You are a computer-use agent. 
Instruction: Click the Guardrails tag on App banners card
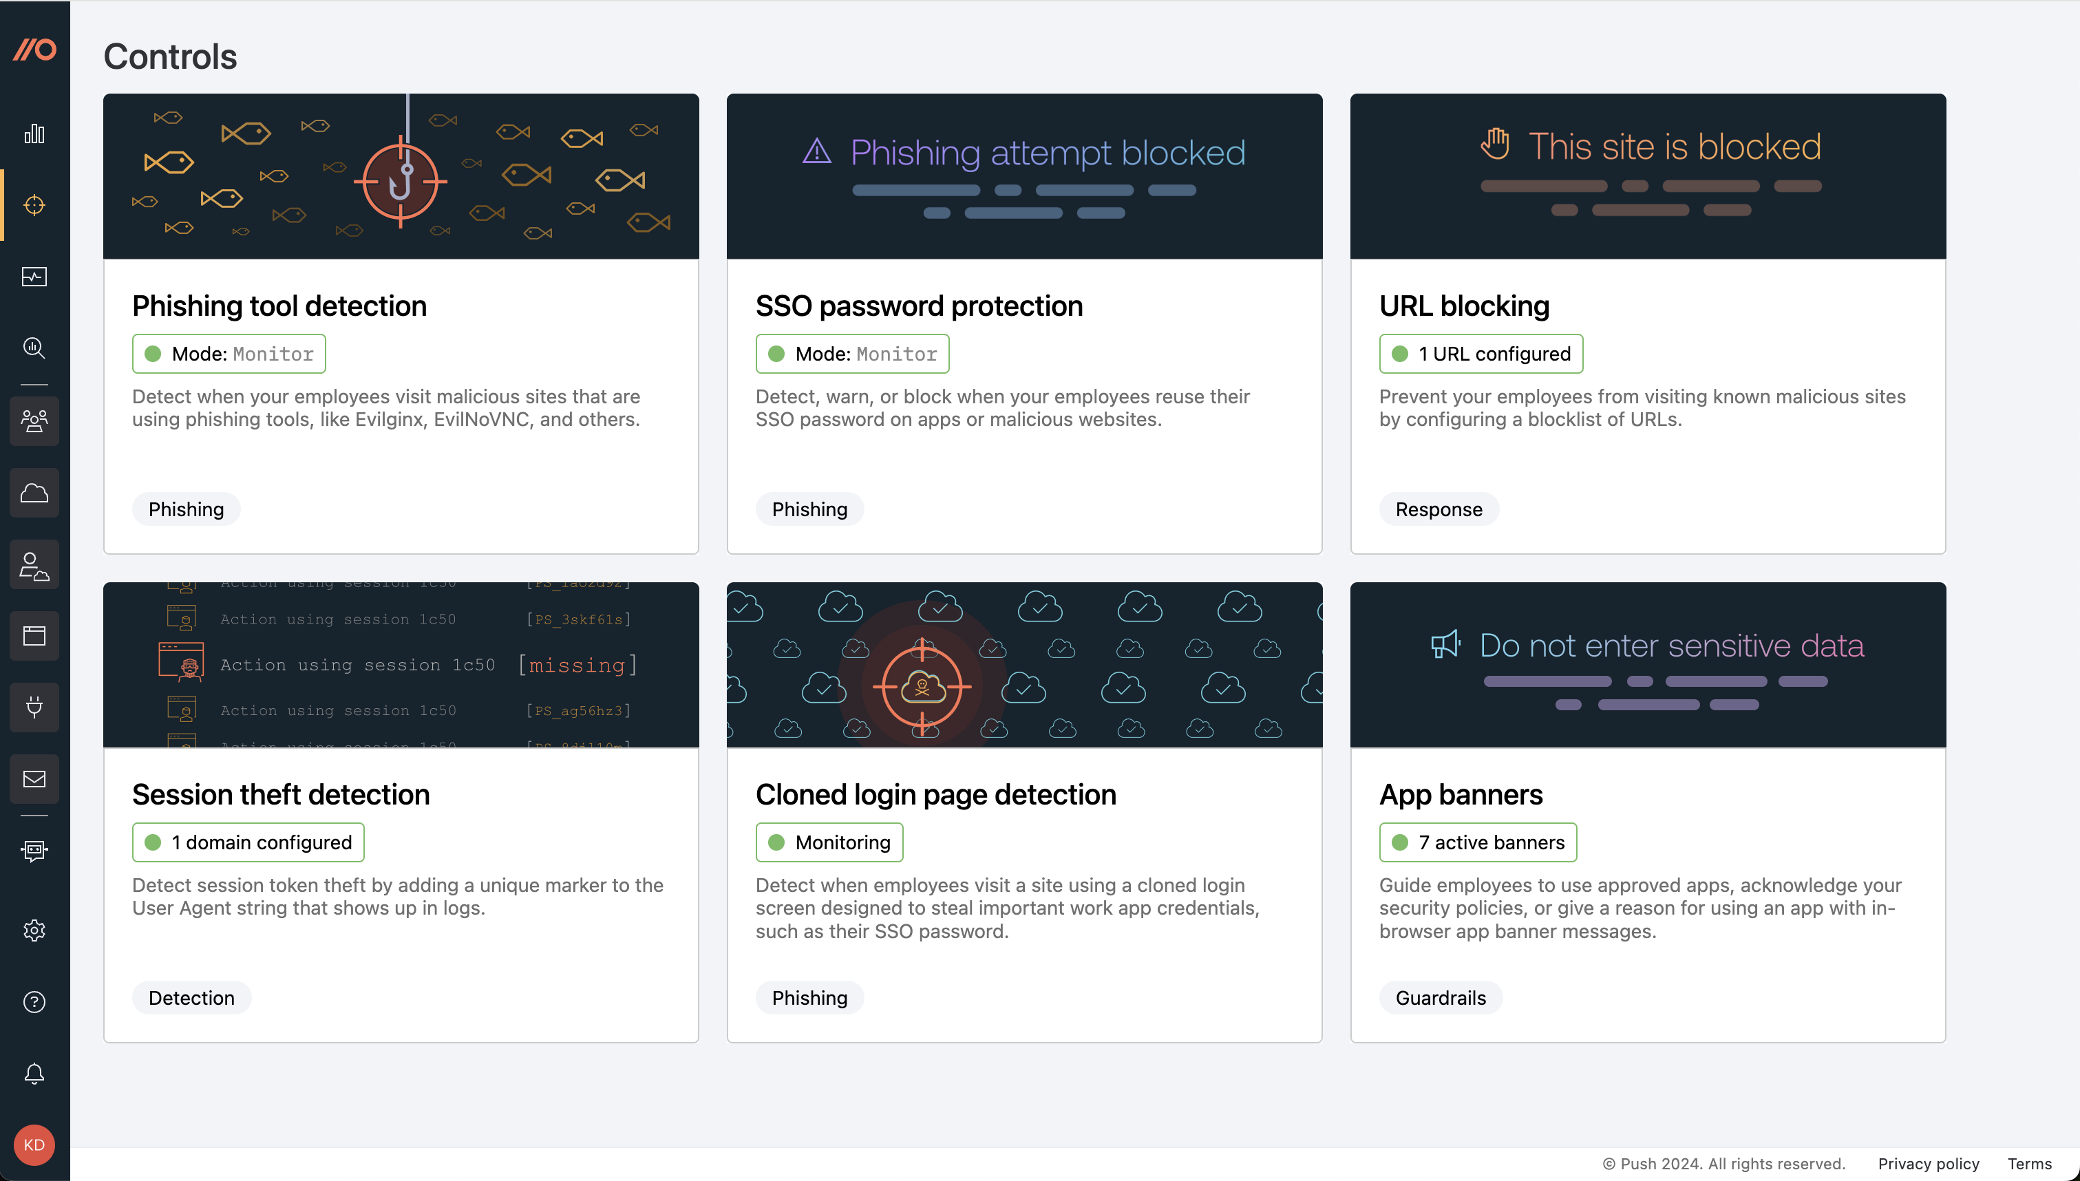(1440, 997)
